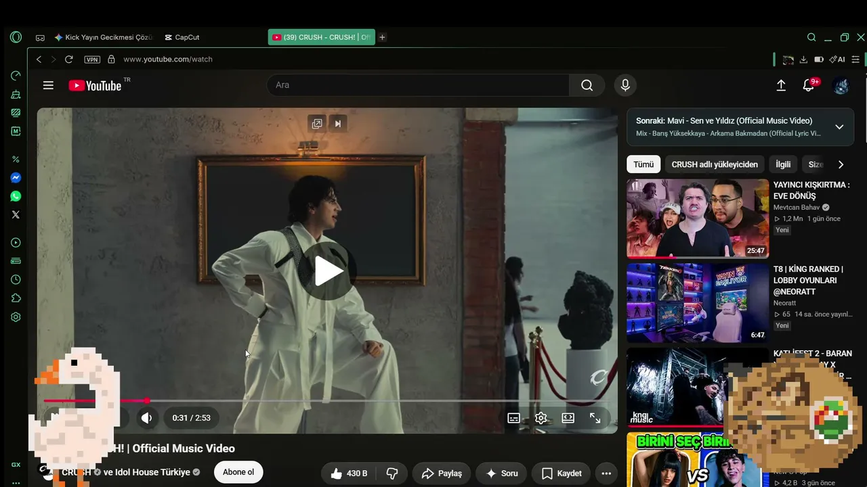
Task: Toggle subtitles on the video player
Action: (x=513, y=418)
